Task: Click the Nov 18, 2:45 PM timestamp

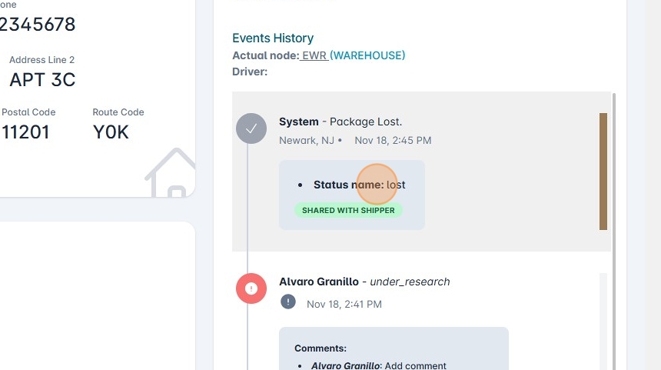Action: coord(393,140)
